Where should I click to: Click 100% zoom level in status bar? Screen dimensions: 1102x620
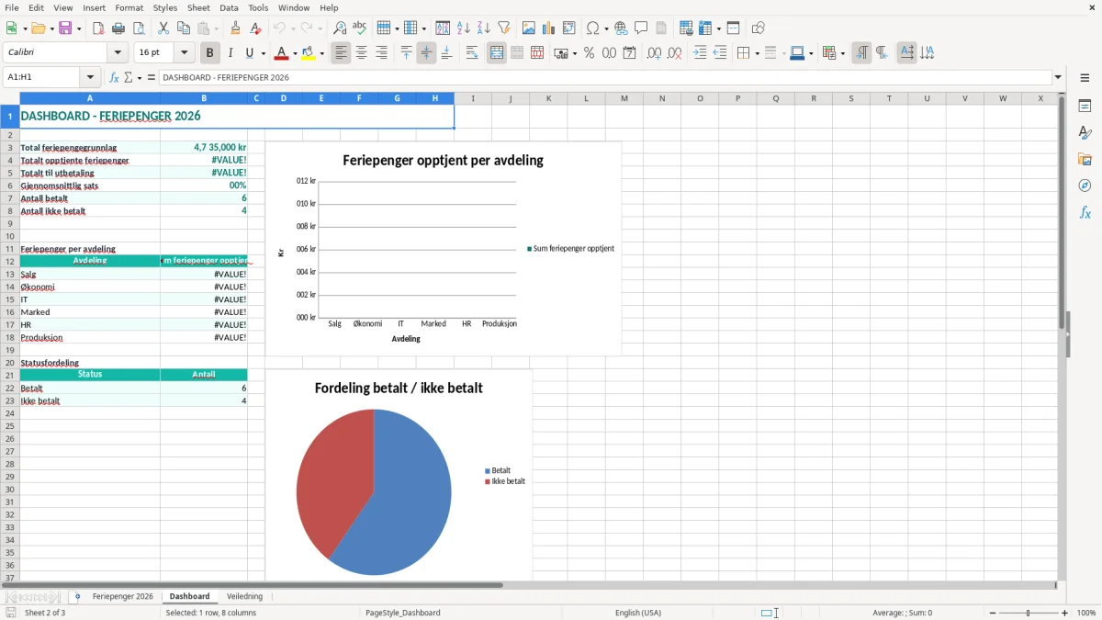tap(1086, 613)
